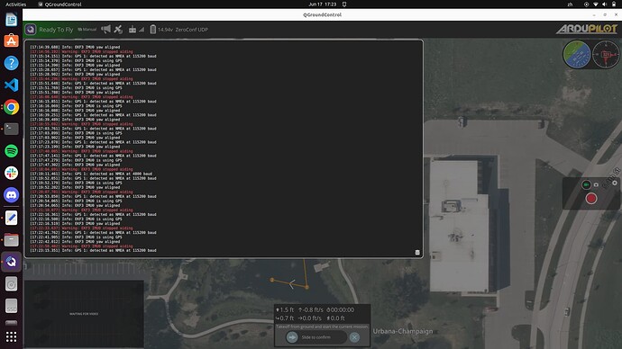622x349 pixels.
Task: Open camera settings gear
Action: click(x=615, y=183)
